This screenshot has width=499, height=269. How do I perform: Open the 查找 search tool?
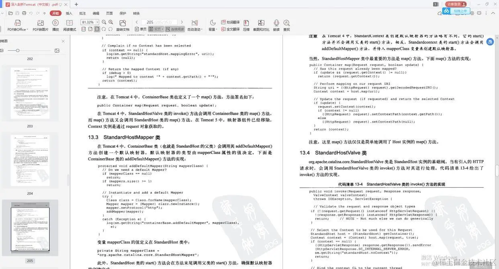[286, 25]
